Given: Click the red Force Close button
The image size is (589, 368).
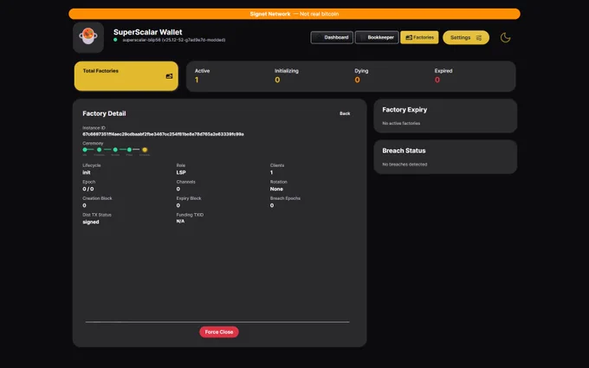Looking at the screenshot, I should 219,332.
